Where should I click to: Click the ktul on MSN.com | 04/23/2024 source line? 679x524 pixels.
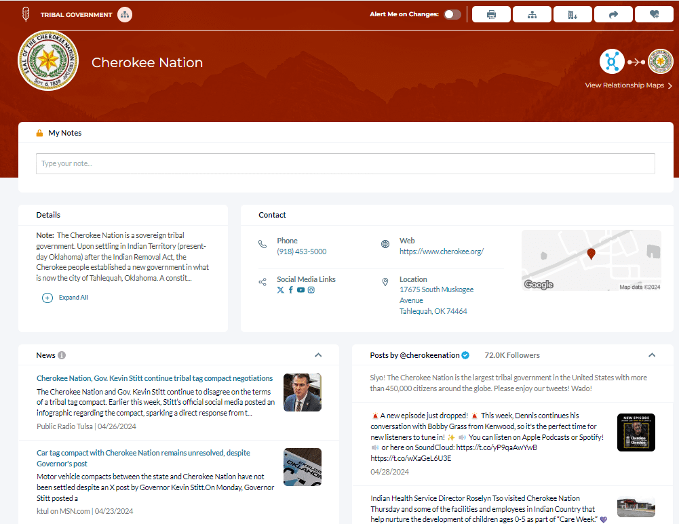[85, 511]
